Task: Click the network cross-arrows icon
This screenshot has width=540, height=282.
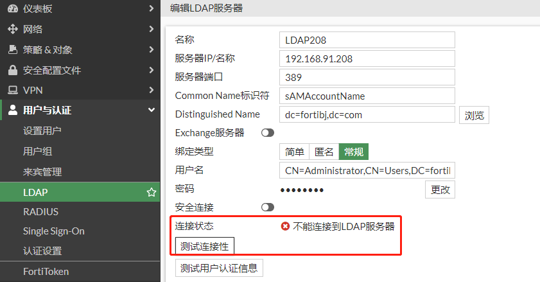Action: coord(12,29)
